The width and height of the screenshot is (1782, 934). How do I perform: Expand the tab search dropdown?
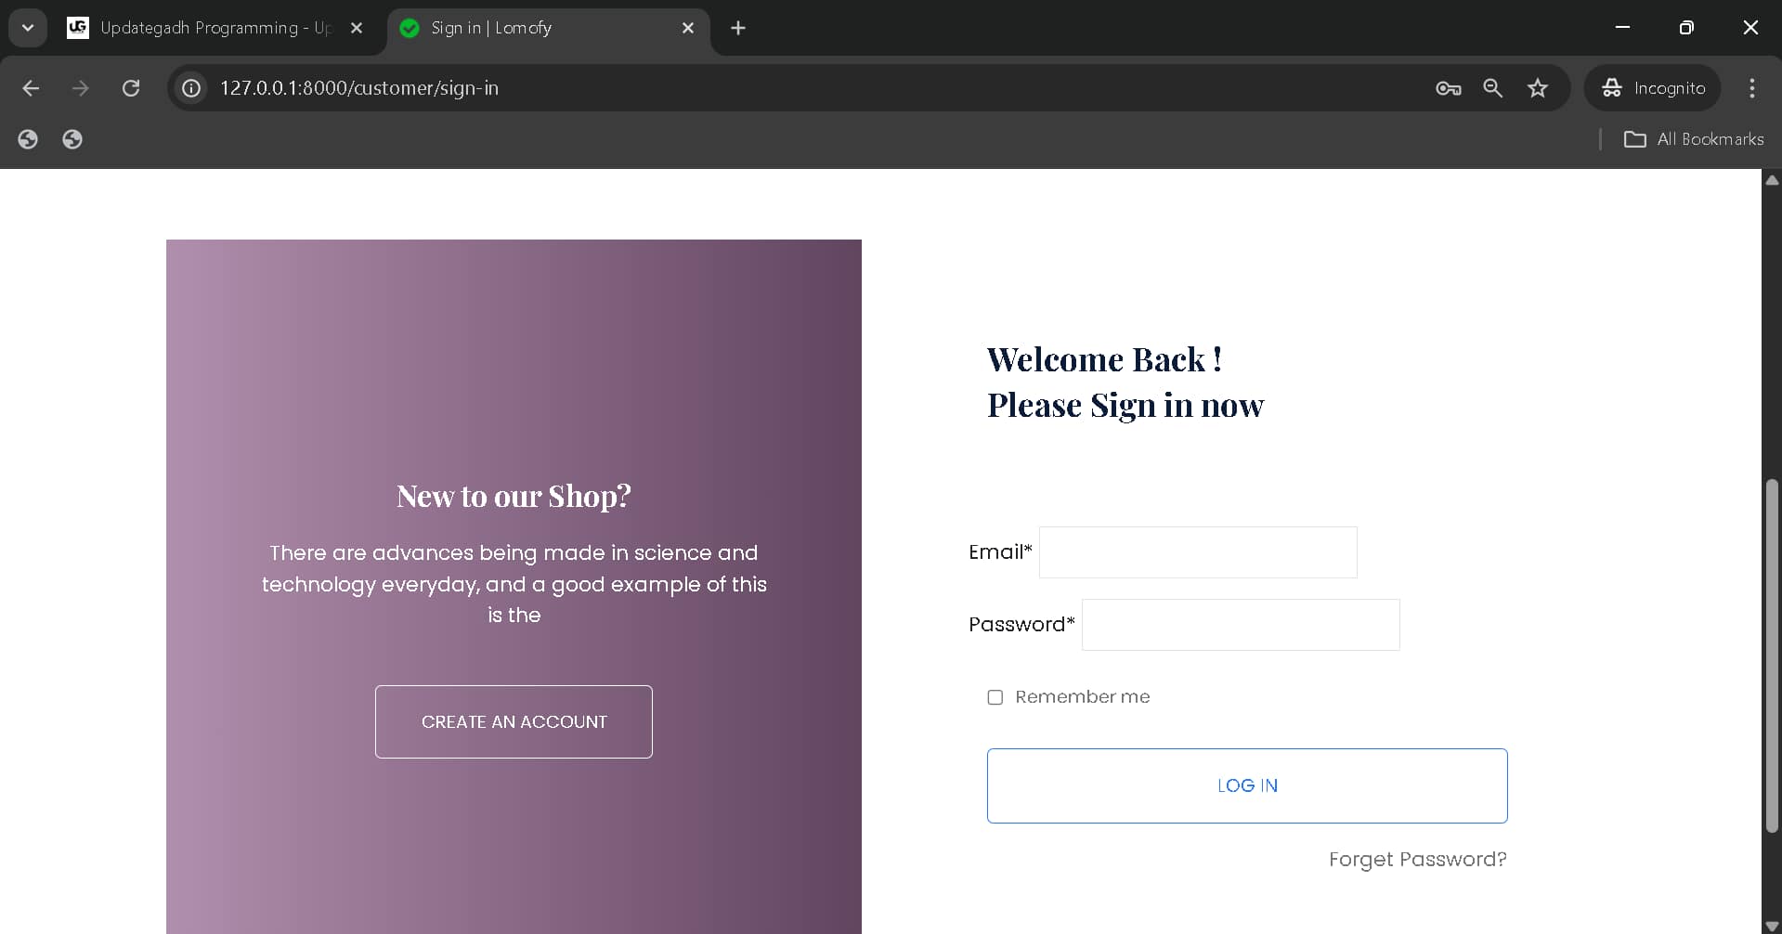coord(28,28)
